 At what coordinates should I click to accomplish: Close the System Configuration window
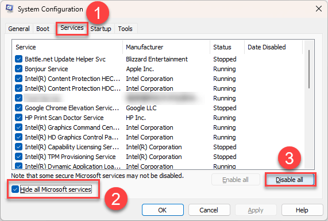pos(319,9)
